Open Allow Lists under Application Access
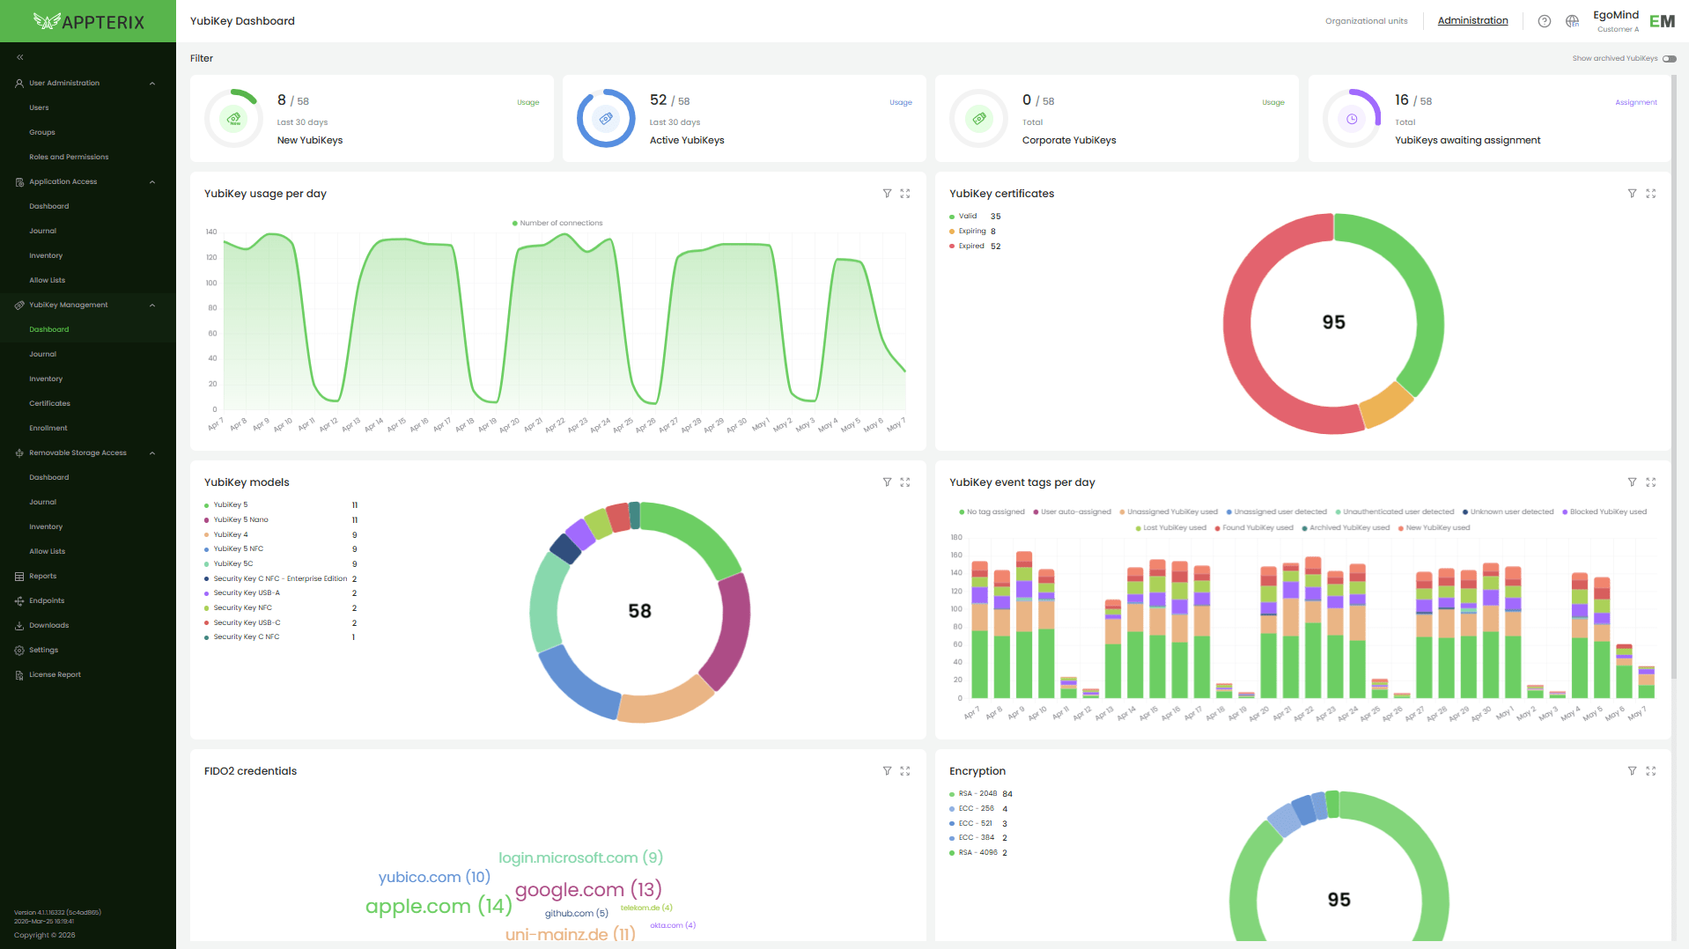Viewport: 1689px width, 949px height. pyautogui.click(x=48, y=281)
